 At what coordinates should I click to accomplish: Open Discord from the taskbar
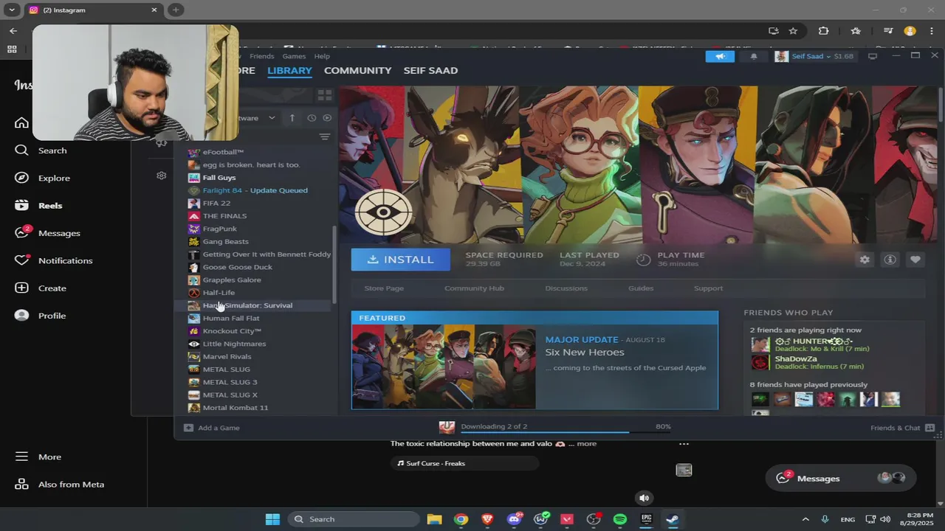(x=514, y=519)
